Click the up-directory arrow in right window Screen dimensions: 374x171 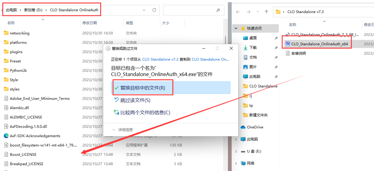coord(267,12)
